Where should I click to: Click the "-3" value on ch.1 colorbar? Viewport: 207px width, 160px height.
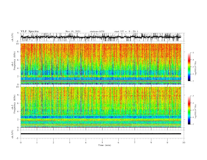pyautogui.click(x=193, y=53)
